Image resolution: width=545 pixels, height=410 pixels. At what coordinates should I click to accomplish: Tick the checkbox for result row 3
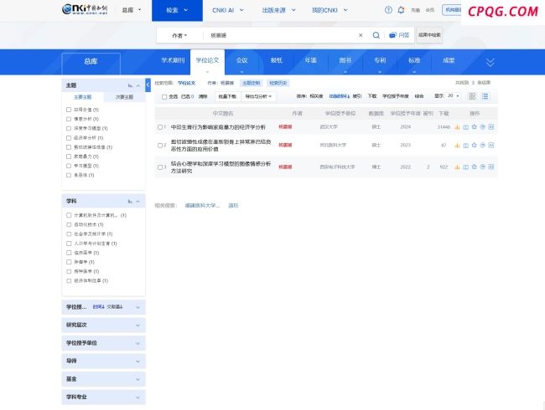click(160, 167)
